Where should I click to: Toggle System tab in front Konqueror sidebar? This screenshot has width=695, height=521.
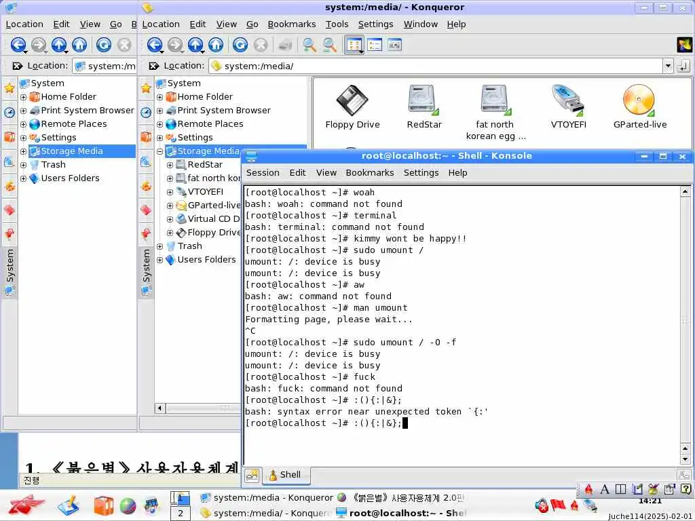[146, 271]
